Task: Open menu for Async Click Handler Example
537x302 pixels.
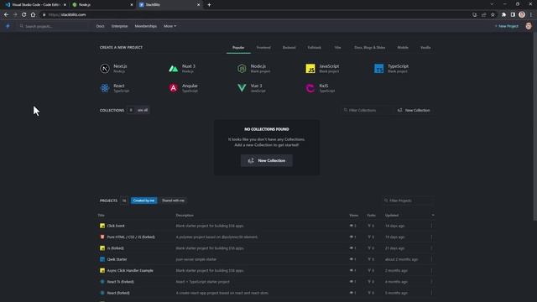Action: (x=431, y=270)
